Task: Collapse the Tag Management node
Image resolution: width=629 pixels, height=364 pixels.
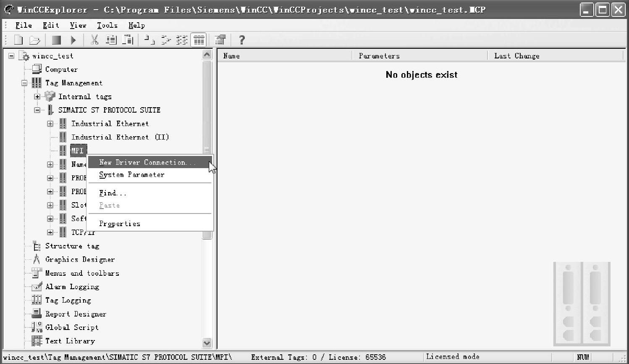Action: click(x=24, y=83)
